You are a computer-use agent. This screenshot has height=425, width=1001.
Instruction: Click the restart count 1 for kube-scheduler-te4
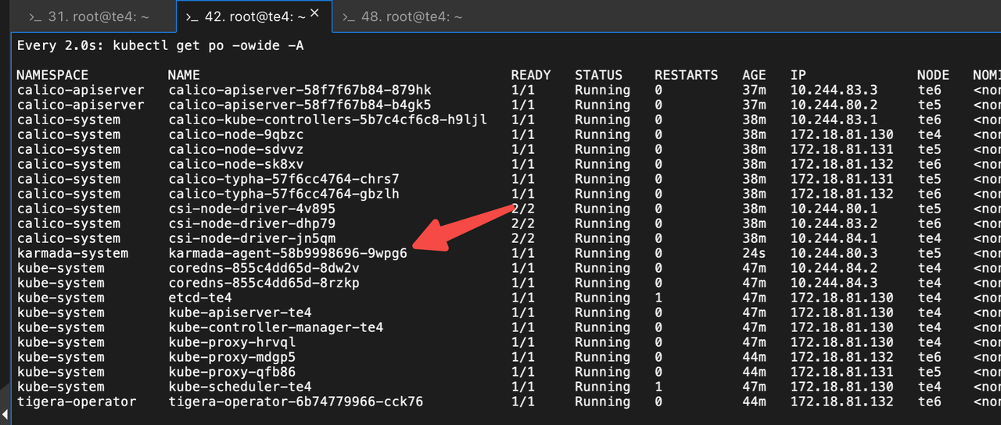658,387
